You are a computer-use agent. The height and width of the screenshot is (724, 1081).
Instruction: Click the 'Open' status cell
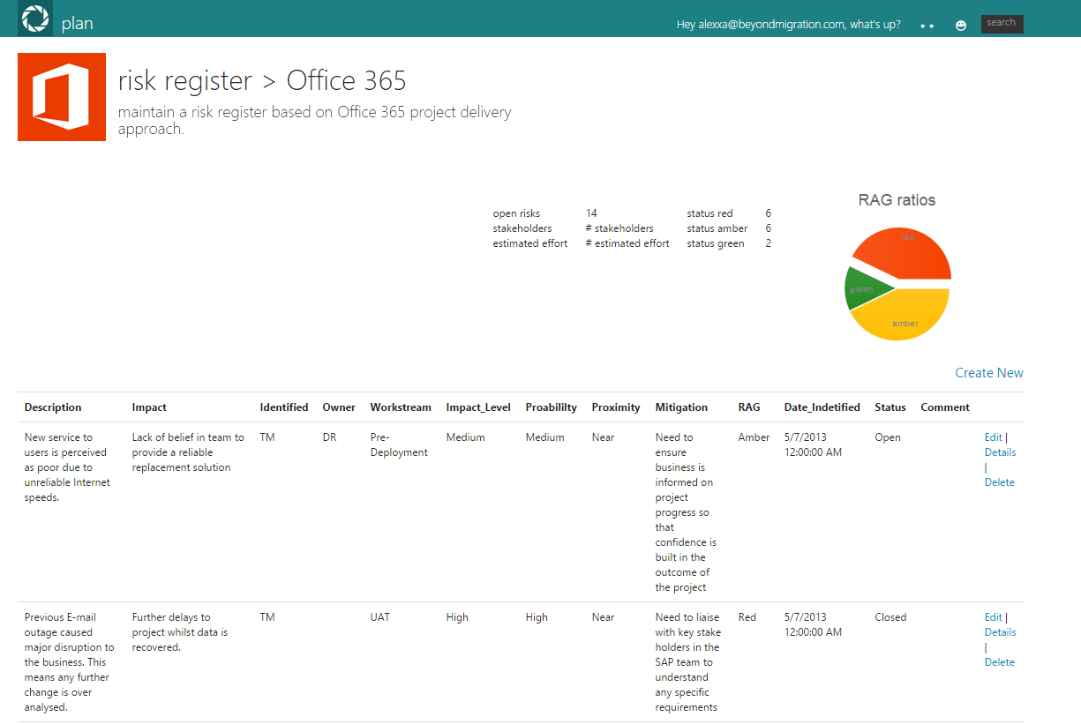888,437
